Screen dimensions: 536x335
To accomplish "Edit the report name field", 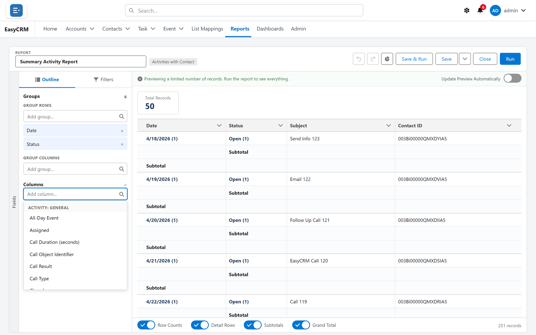I will click(81, 62).
